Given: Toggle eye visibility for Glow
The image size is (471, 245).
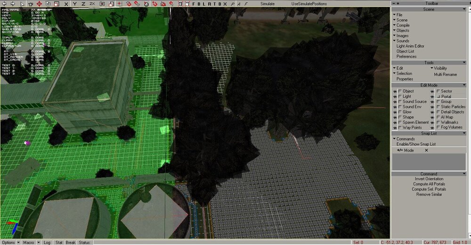Looking at the screenshot, I should [x=395, y=112].
